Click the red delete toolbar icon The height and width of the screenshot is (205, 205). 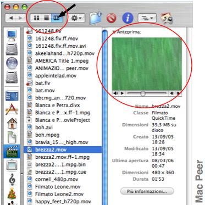point(111,18)
